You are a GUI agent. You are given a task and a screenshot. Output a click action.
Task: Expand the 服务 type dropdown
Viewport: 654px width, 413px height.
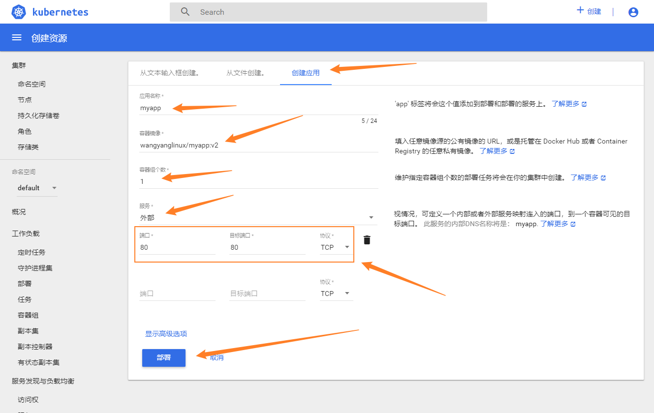coord(371,217)
